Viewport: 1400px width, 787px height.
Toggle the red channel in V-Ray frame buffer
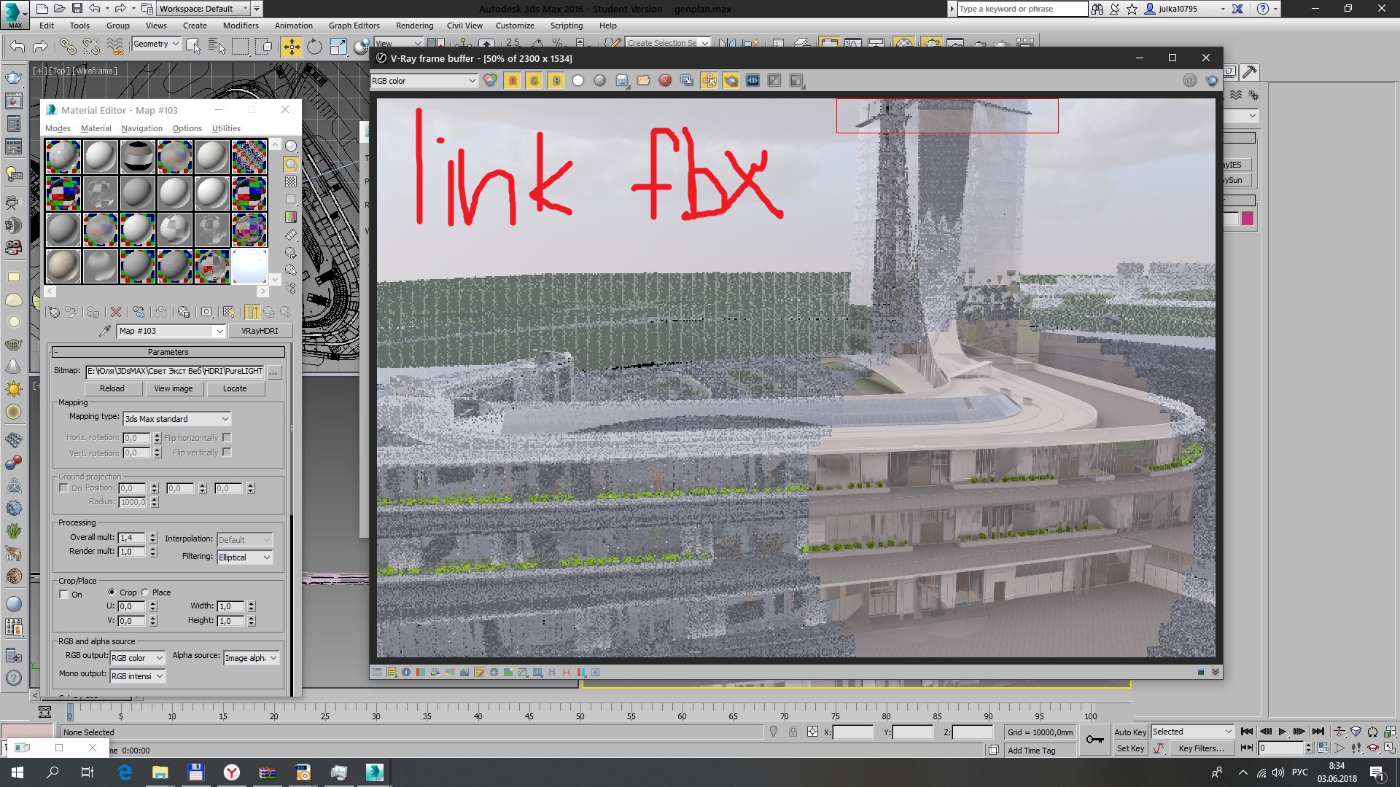point(513,81)
